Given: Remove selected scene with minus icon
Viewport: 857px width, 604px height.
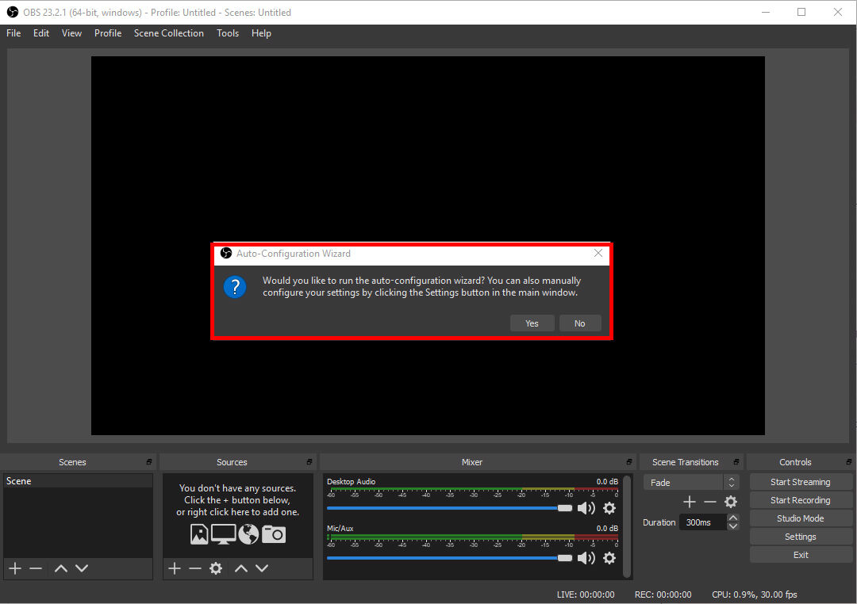Looking at the screenshot, I should click(36, 568).
